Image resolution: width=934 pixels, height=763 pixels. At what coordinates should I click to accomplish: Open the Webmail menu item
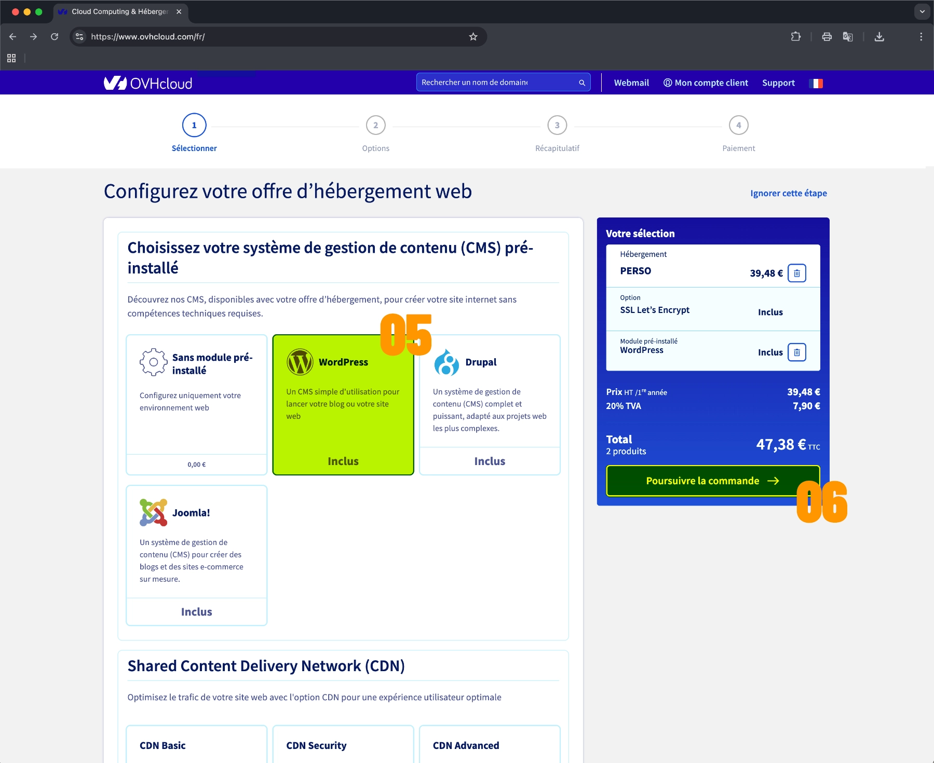coord(631,83)
